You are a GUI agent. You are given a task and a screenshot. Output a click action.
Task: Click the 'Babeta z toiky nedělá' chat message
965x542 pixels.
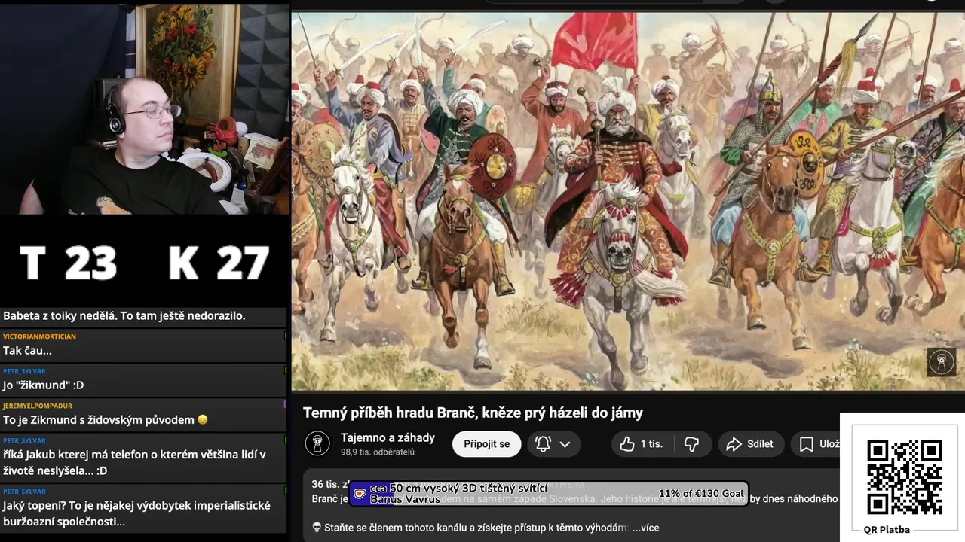[124, 315]
